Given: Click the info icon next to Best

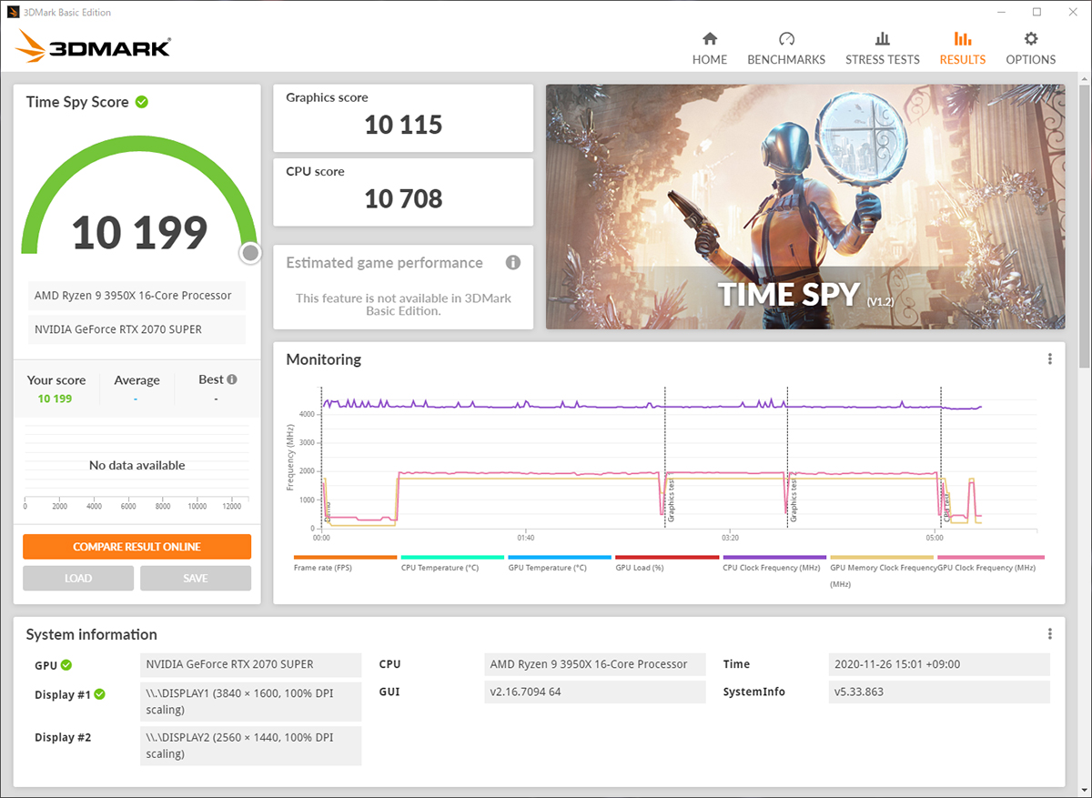Looking at the screenshot, I should click(232, 379).
